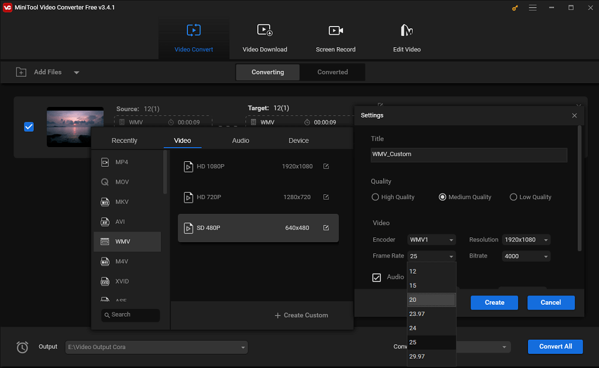599x368 pixels.
Task: Show the Converting list tab
Action: point(268,72)
